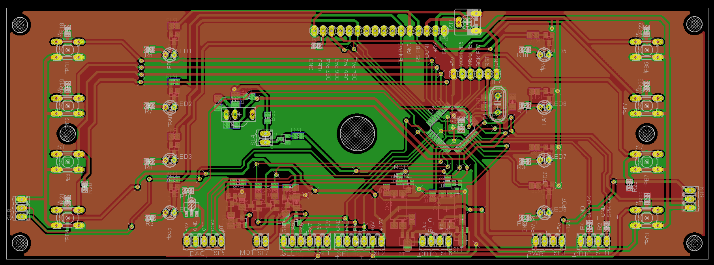Click the LED5 component label

click(x=559, y=51)
